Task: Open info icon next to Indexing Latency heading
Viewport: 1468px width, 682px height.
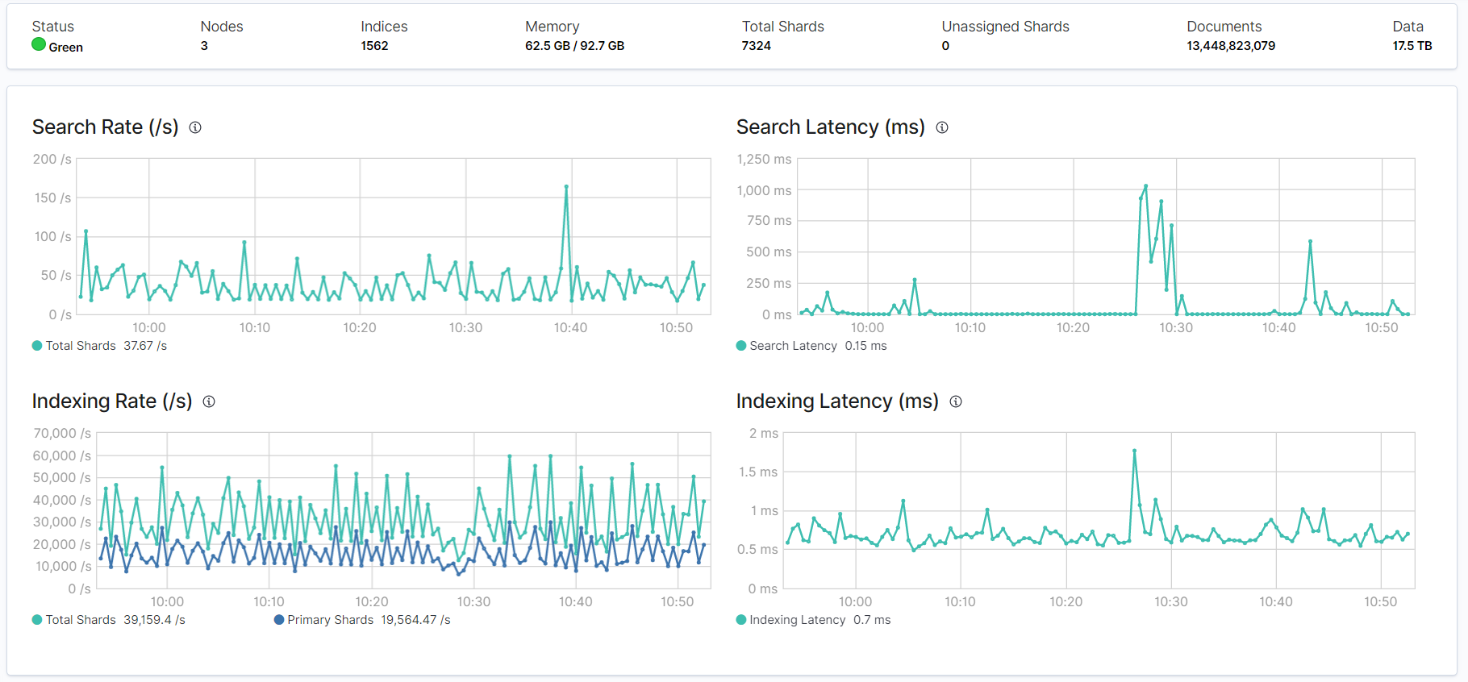Action: [x=956, y=401]
